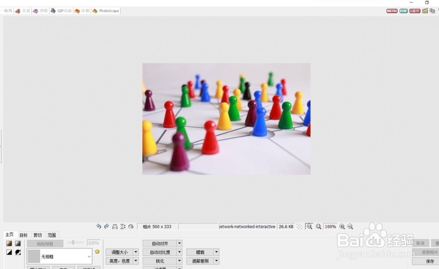Open the 无相框 frame dropdown
Image resolution: width=439 pixels, height=269 pixels.
tap(59, 256)
